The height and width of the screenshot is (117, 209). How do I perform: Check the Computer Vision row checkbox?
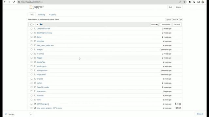tap(31, 29)
